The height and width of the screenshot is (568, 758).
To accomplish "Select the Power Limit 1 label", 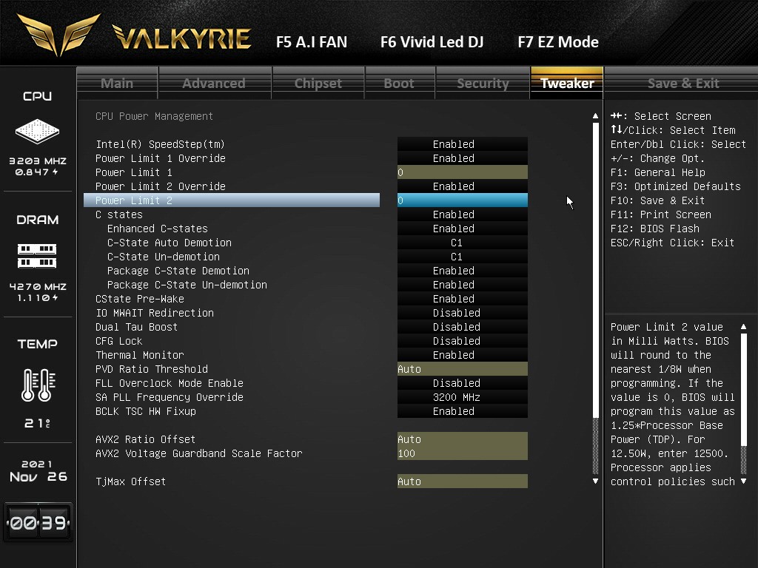I will pyautogui.click(x=134, y=172).
